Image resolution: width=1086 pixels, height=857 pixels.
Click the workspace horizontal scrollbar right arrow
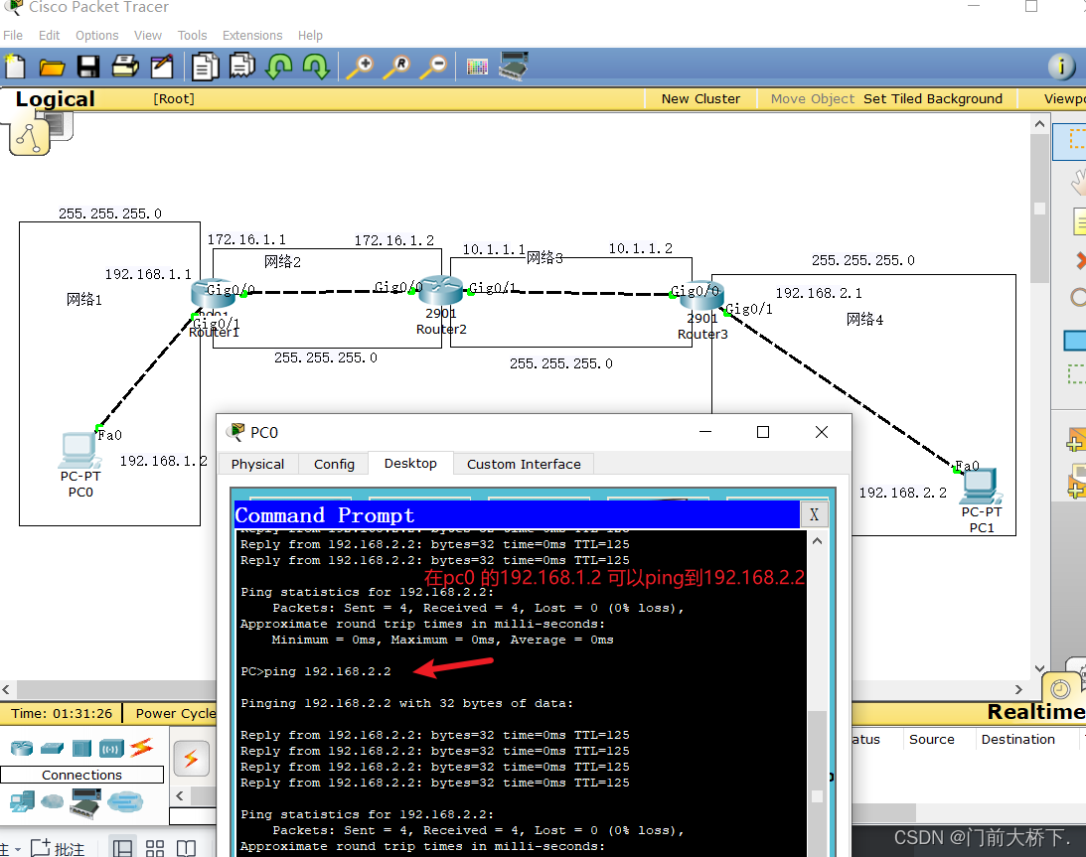coord(1018,689)
